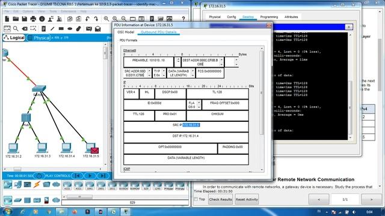Open the Physical tab in PC window
The height and width of the screenshot is (216, 385).
point(215,17)
